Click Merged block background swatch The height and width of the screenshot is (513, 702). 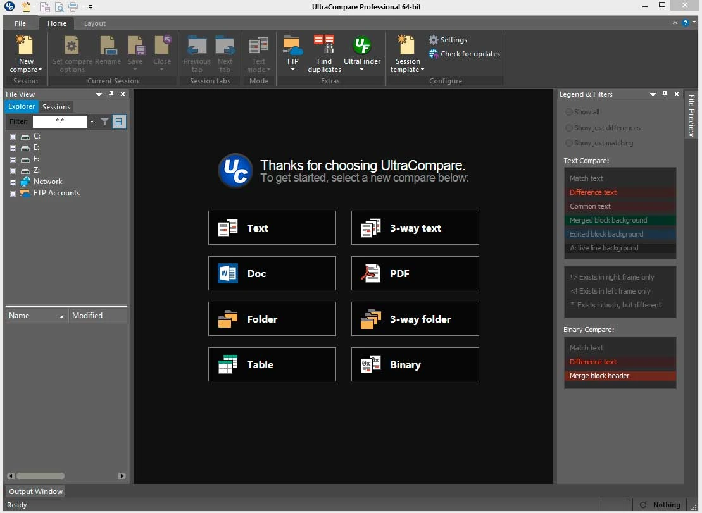click(620, 220)
